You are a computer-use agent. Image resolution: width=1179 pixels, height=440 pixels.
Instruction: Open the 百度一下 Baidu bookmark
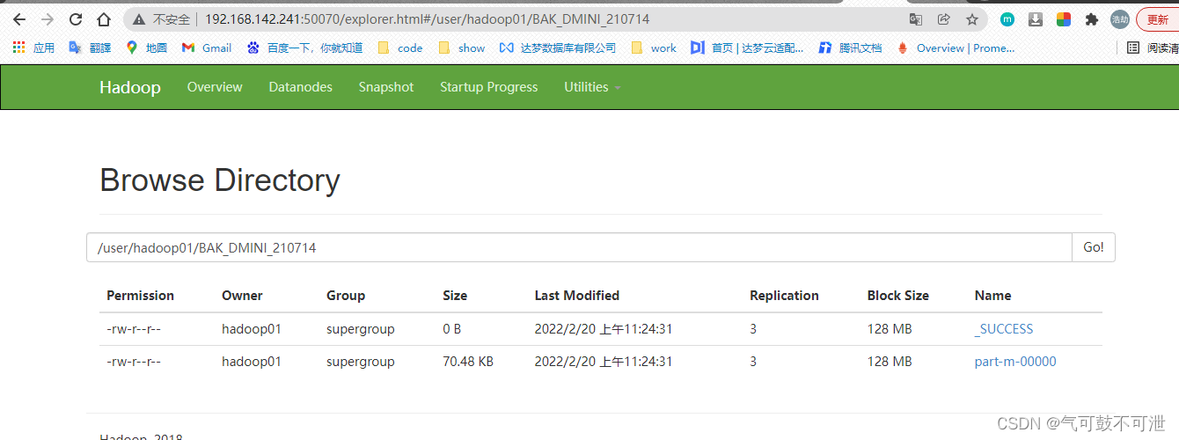(304, 48)
